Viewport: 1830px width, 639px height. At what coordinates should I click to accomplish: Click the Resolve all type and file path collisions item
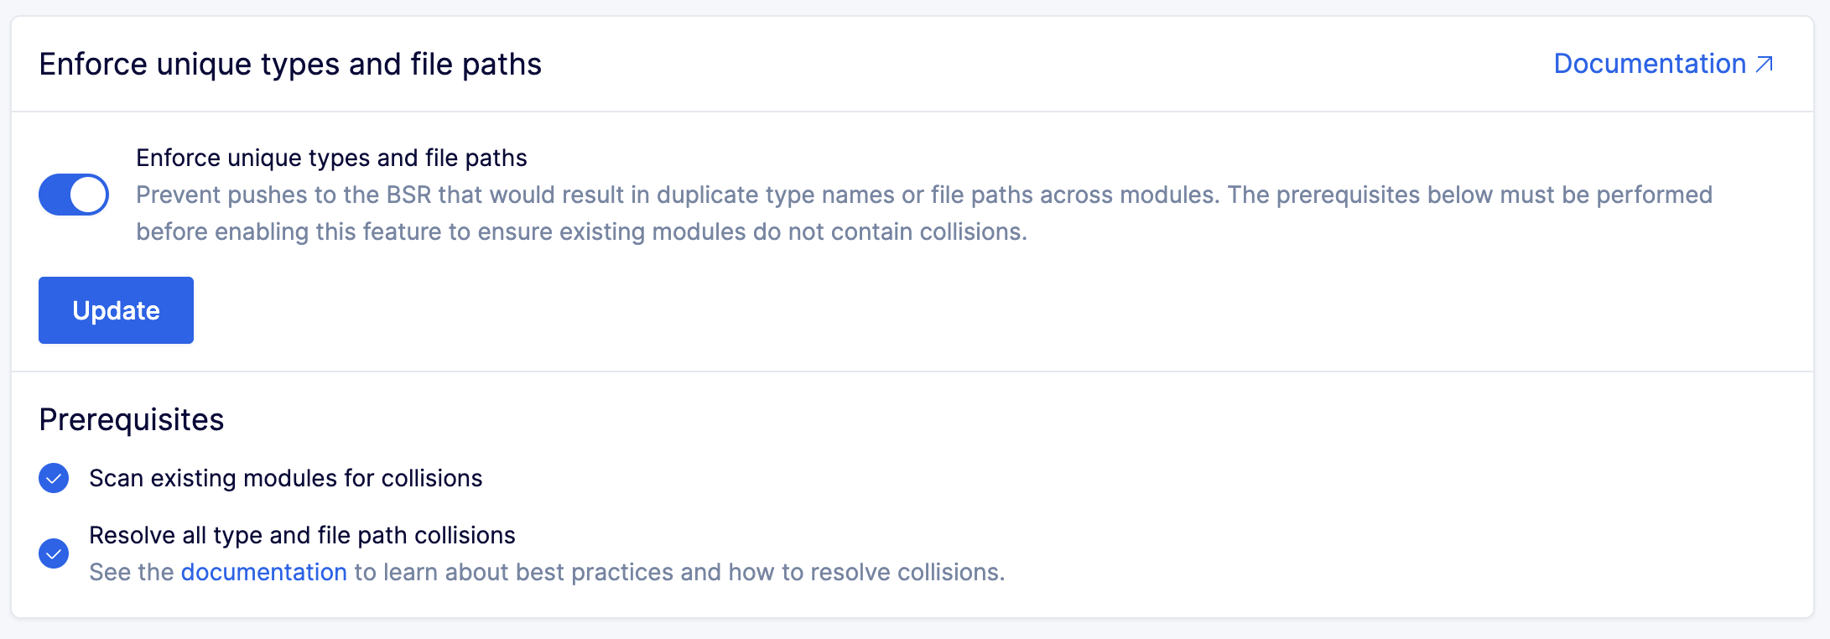tap(302, 535)
